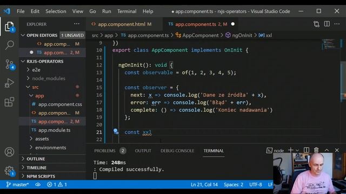Open the Selection menu
Viewport: 346px width, 194px height.
coord(56,11)
